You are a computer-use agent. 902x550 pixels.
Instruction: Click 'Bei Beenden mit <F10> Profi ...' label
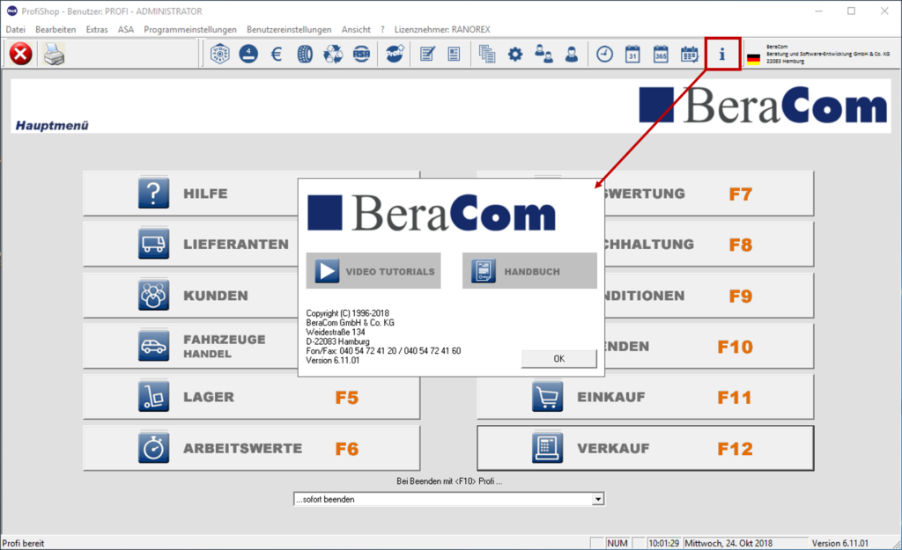[449, 481]
